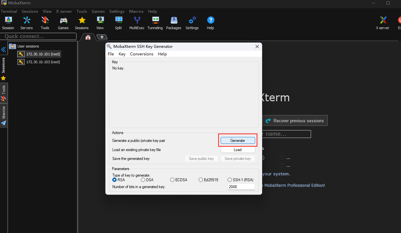
Task: Open the Settings menu in main menu bar
Action: pyautogui.click(x=117, y=11)
